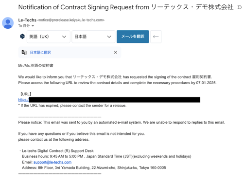Open the 日本語 target language dropdown
The height and width of the screenshot is (187, 243).
(93, 37)
